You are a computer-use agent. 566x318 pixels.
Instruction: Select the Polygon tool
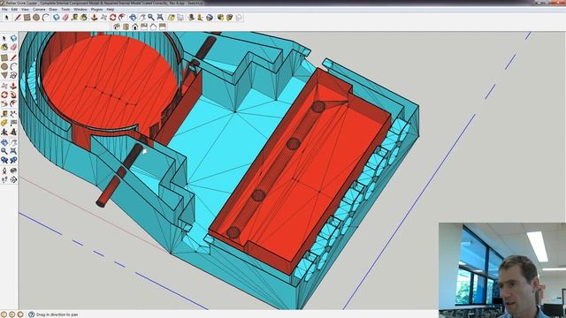(x=4, y=75)
